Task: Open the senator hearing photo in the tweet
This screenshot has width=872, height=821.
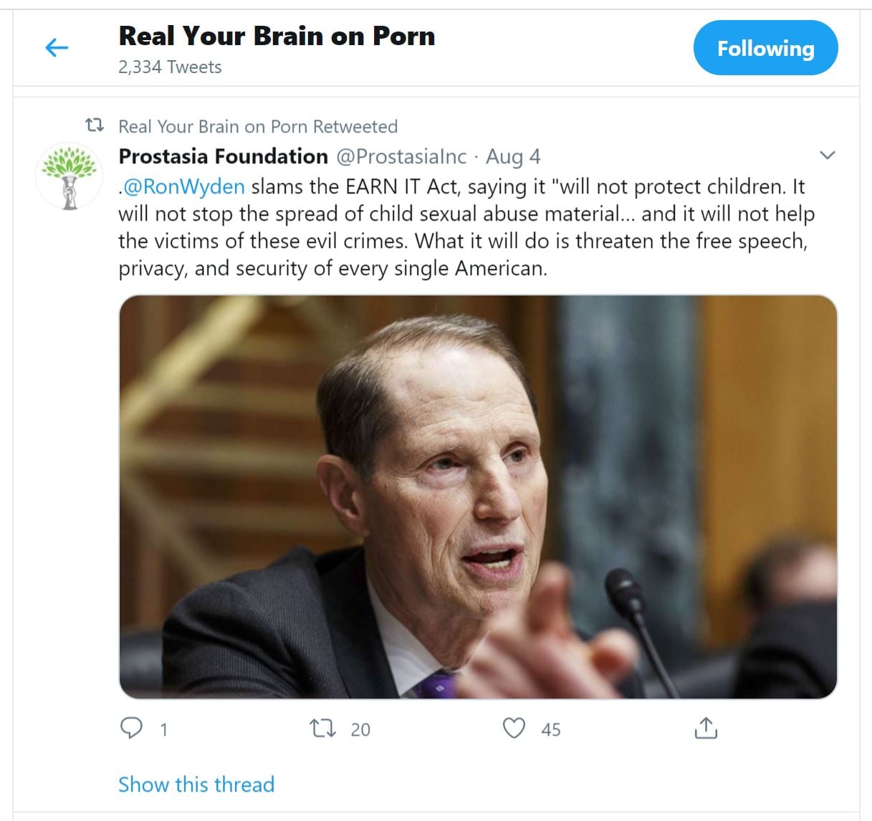Action: [478, 496]
